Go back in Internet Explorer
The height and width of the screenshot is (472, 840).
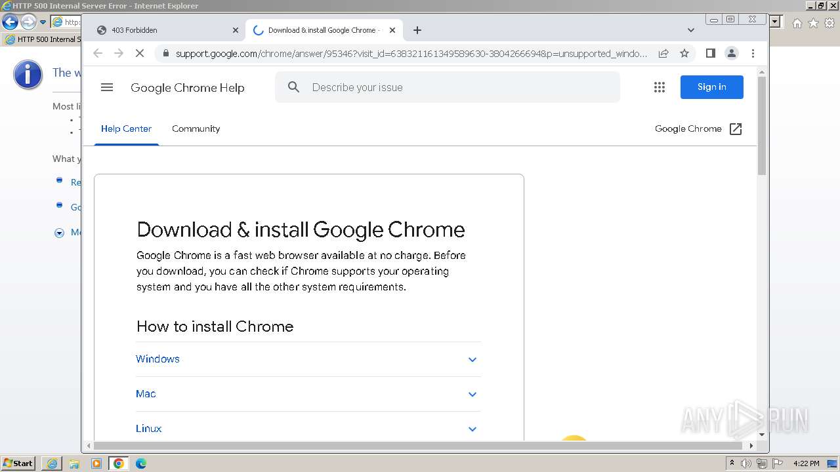10,22
